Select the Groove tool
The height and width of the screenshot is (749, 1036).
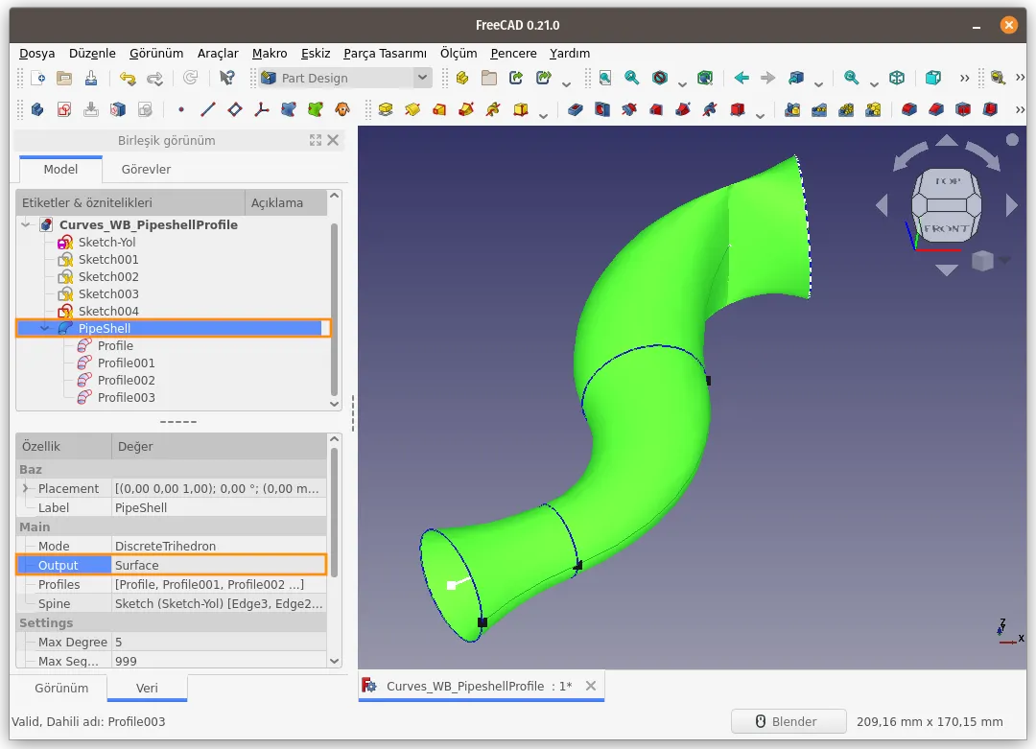[629, 109]
